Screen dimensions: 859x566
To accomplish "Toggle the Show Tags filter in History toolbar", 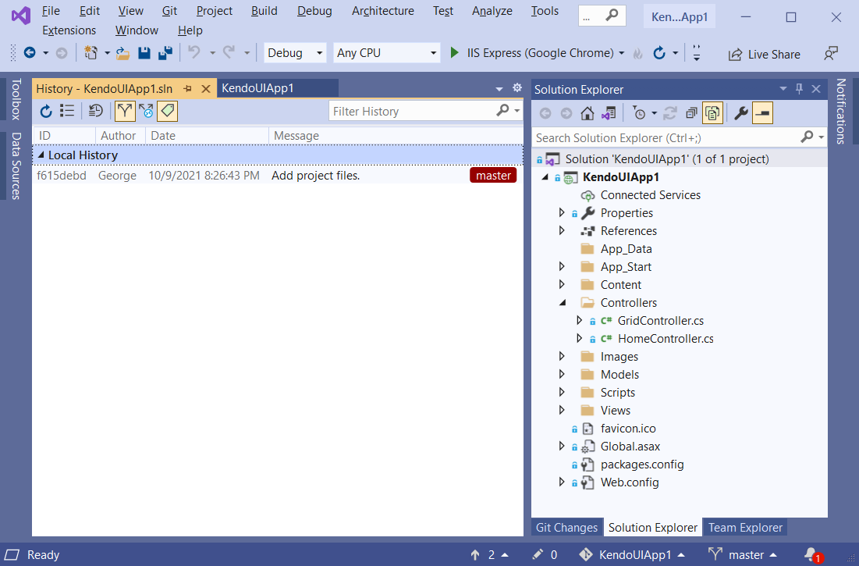I will [x=167, y=111].
